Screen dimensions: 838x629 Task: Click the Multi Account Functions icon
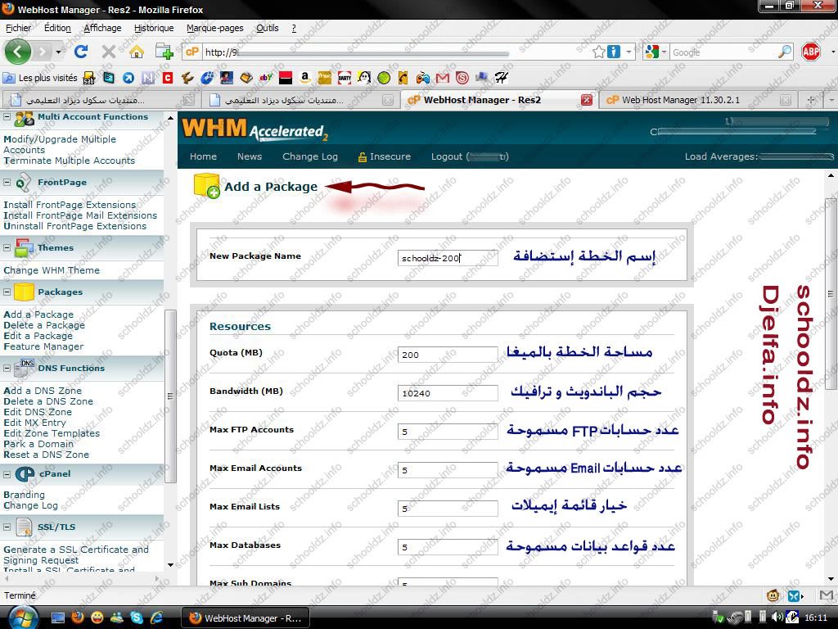point(24,118)
